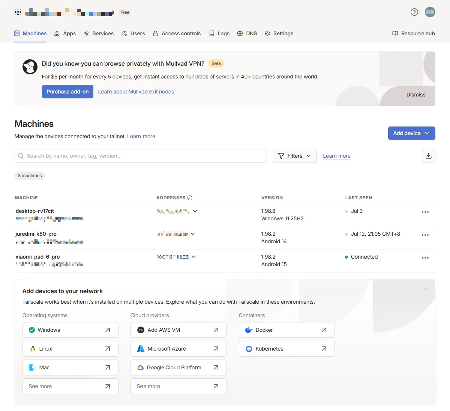This screenshot has width=450, height=411.
Task: Click Learn more under Machines heading
Action: 141,136
